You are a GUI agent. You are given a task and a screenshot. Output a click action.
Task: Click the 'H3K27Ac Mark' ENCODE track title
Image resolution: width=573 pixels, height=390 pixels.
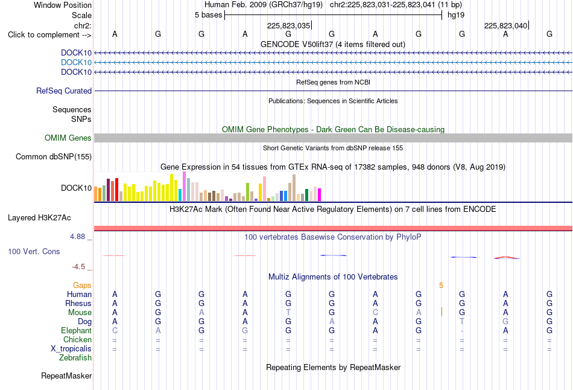click(333, 209)
